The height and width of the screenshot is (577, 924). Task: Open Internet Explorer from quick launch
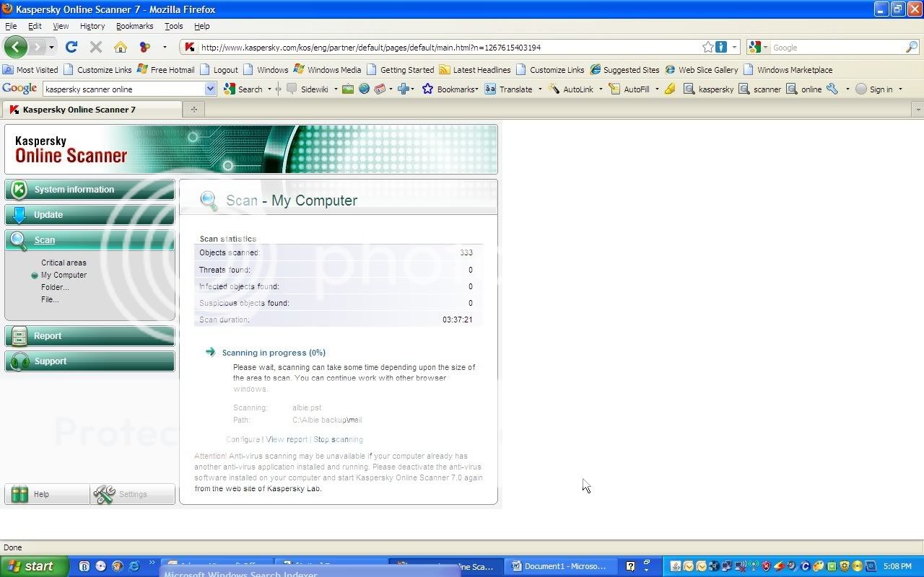click(x=134, y=566)
